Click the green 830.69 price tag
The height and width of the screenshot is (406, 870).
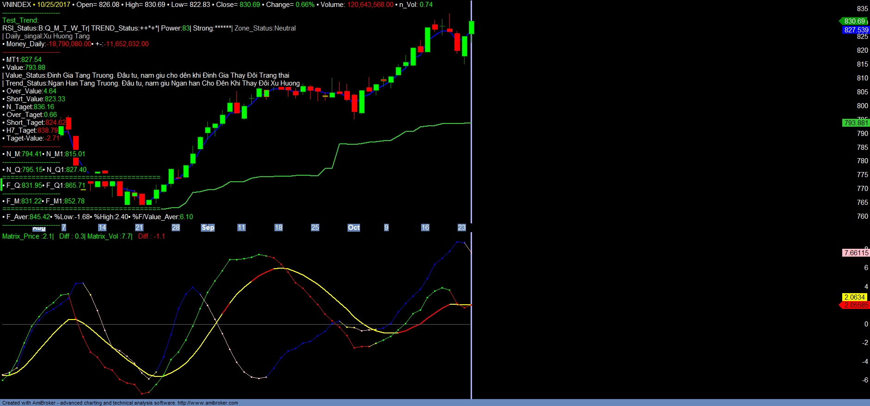pyautogui.click(x=854, y=21)
